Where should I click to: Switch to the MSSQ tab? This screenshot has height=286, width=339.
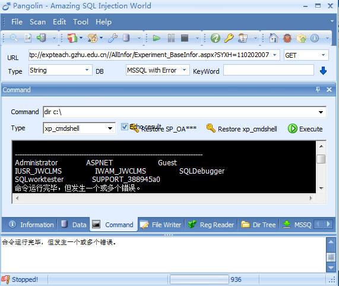click(297, 225)
